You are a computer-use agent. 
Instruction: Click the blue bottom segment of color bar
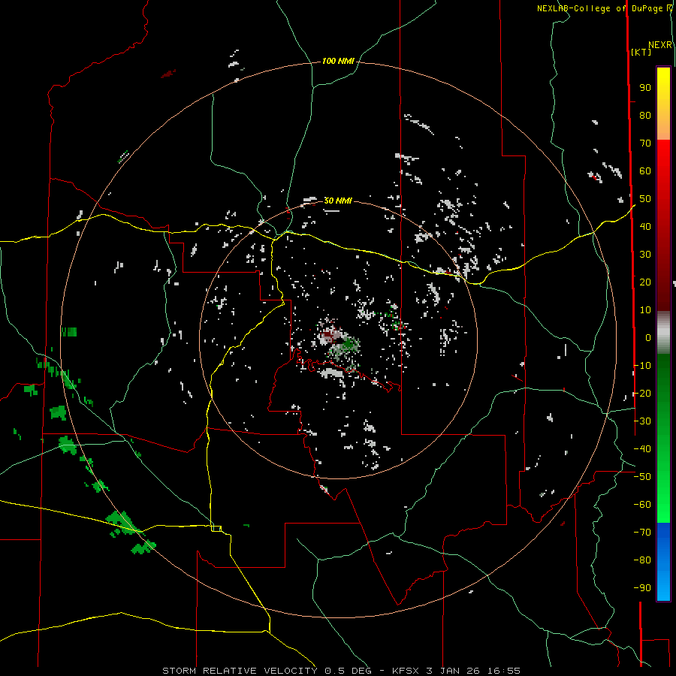[663, 562]
